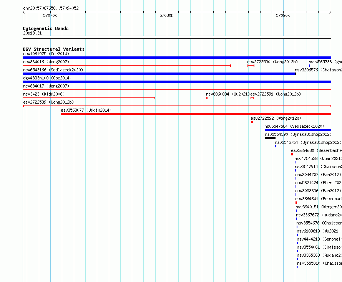Click nsv5545754 (ByrskaBishop2022) label
The width and height of the screenshot is (342, 282).
tap(308, 142)
